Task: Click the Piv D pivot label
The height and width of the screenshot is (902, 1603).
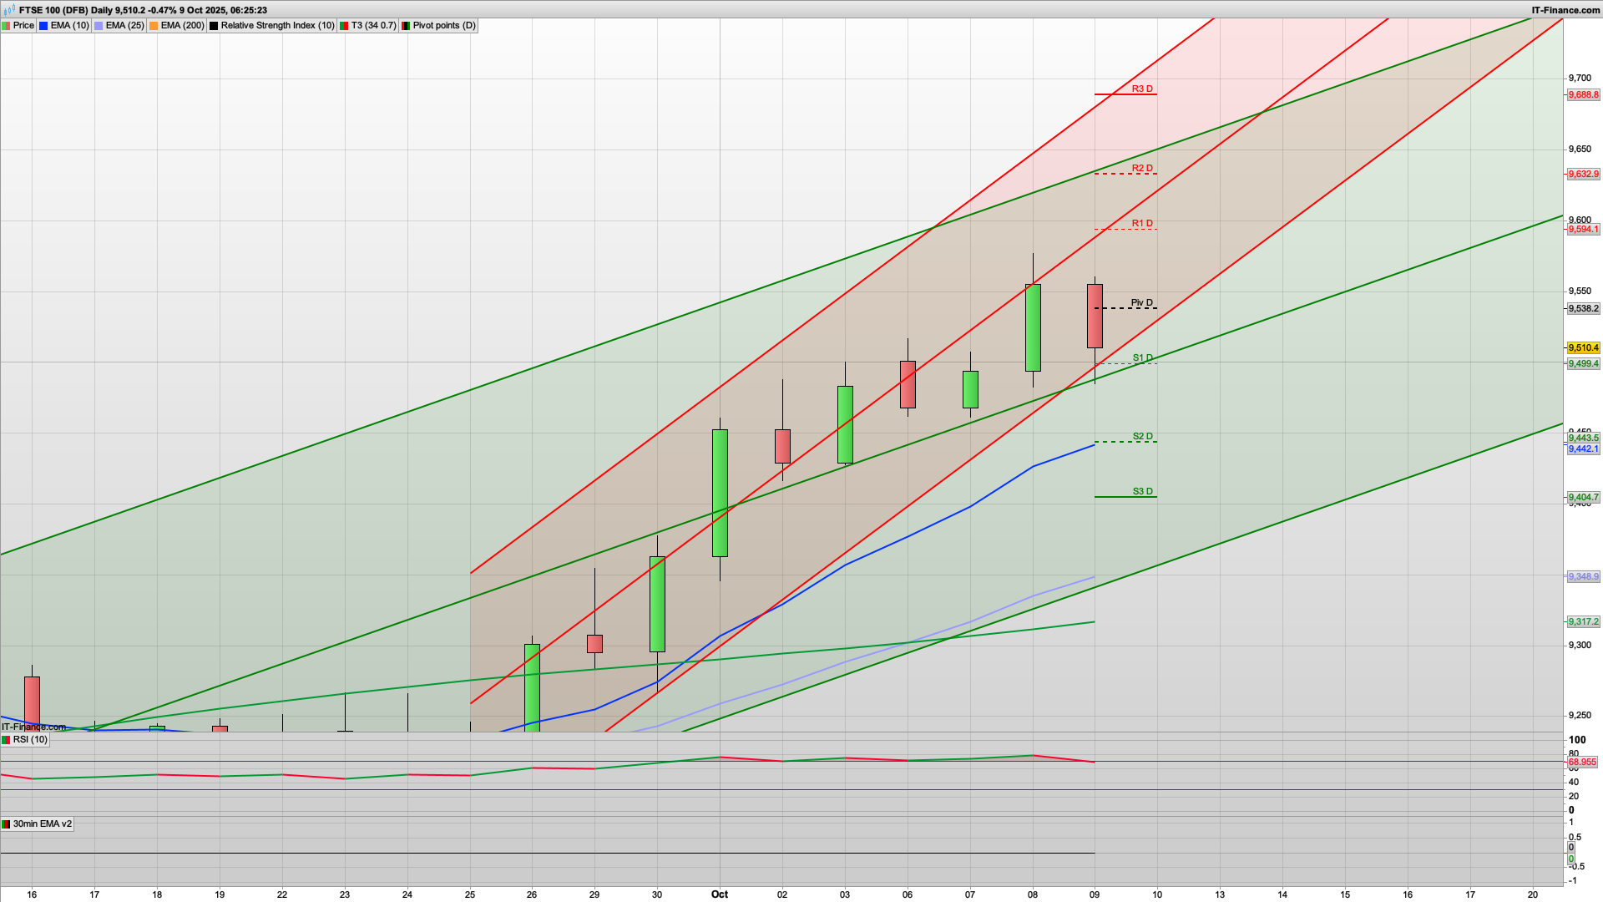Action: (1141, 303)
